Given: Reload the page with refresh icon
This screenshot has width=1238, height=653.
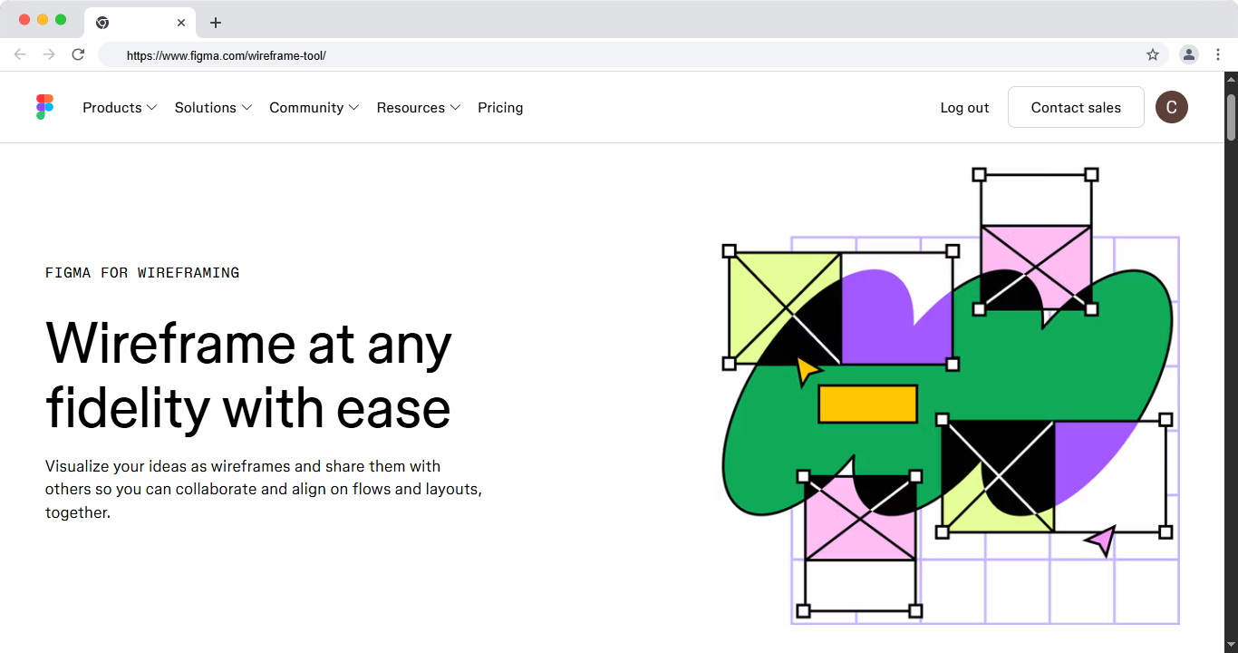Looking at the screenshot, I should 78,54.
